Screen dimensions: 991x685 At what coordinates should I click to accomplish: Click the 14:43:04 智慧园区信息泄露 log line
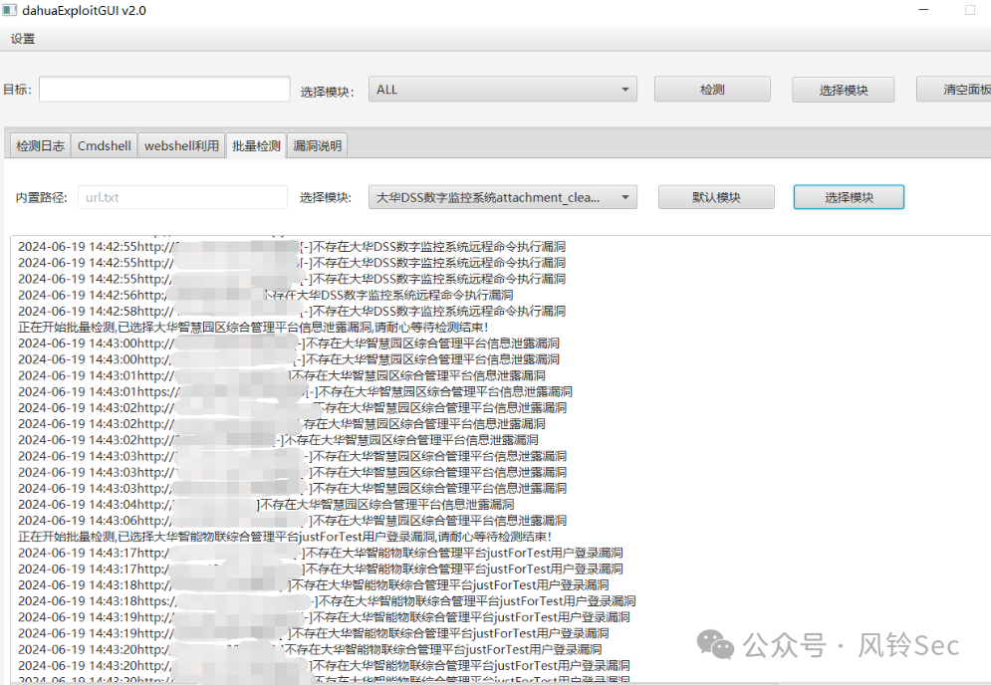point(266,504)
